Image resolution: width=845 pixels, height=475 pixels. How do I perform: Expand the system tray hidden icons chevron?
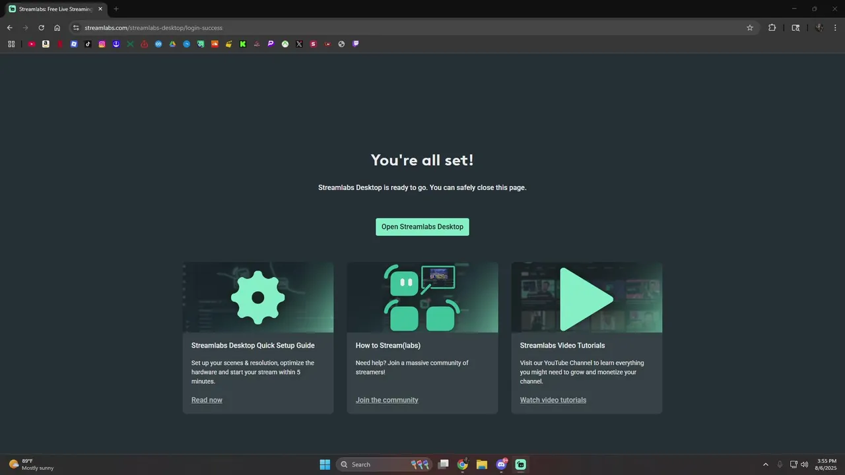point(766,464)
